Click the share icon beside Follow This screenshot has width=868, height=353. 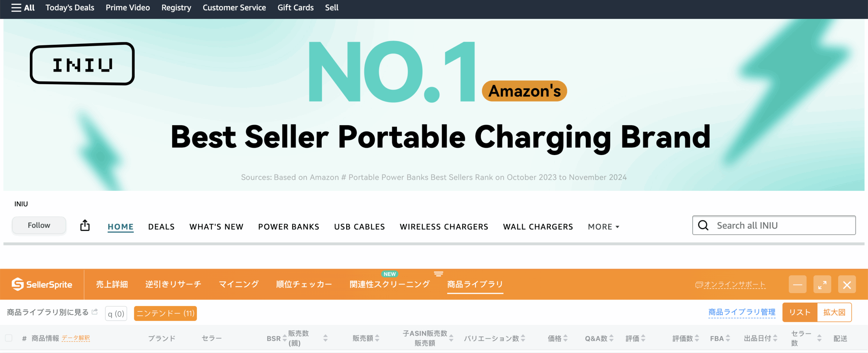[85, 225]
